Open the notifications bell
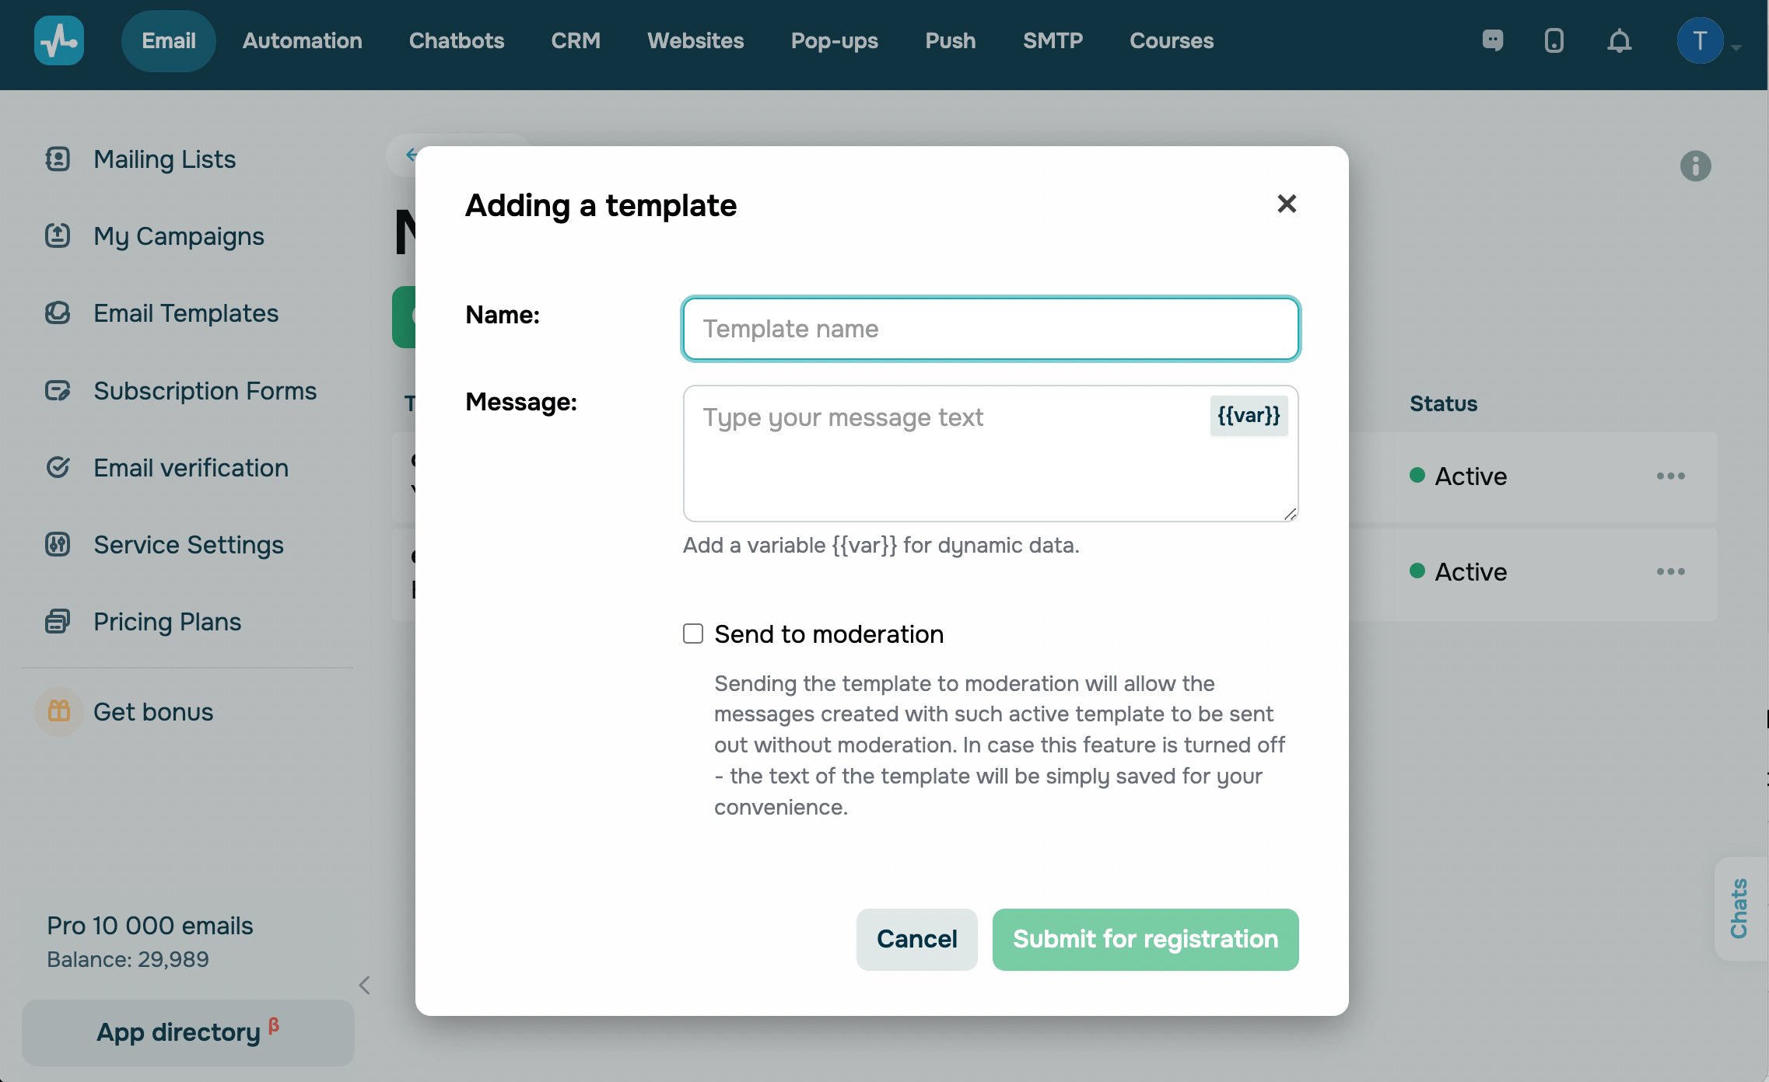Image resolution: width=1769 pixels, height=1082 pixels. 1619,40
